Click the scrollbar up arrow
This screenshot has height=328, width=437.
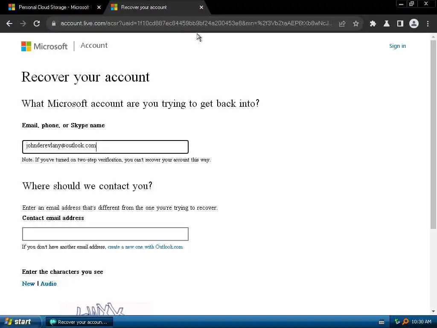[433, 37]
